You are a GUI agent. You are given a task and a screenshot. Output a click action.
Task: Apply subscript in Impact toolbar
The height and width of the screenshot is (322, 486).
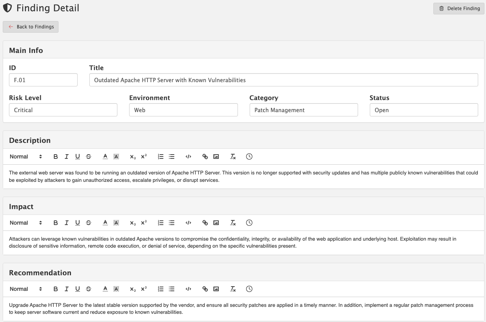(x=133, y=223)
